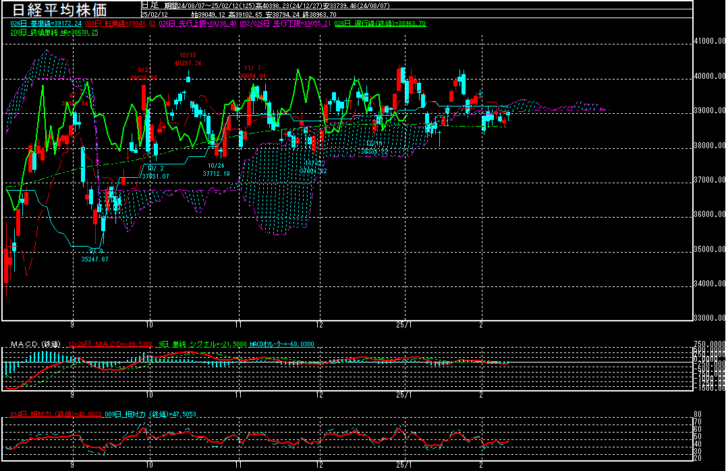This screenshot has width=726, height=471.
Task: Click month label 11 under the price chart
Action: coord(238,325)
